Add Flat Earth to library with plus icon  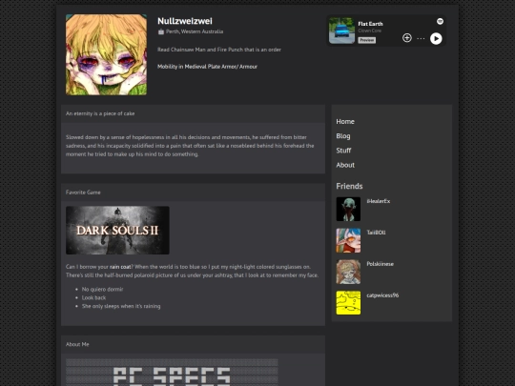[407, 38]
